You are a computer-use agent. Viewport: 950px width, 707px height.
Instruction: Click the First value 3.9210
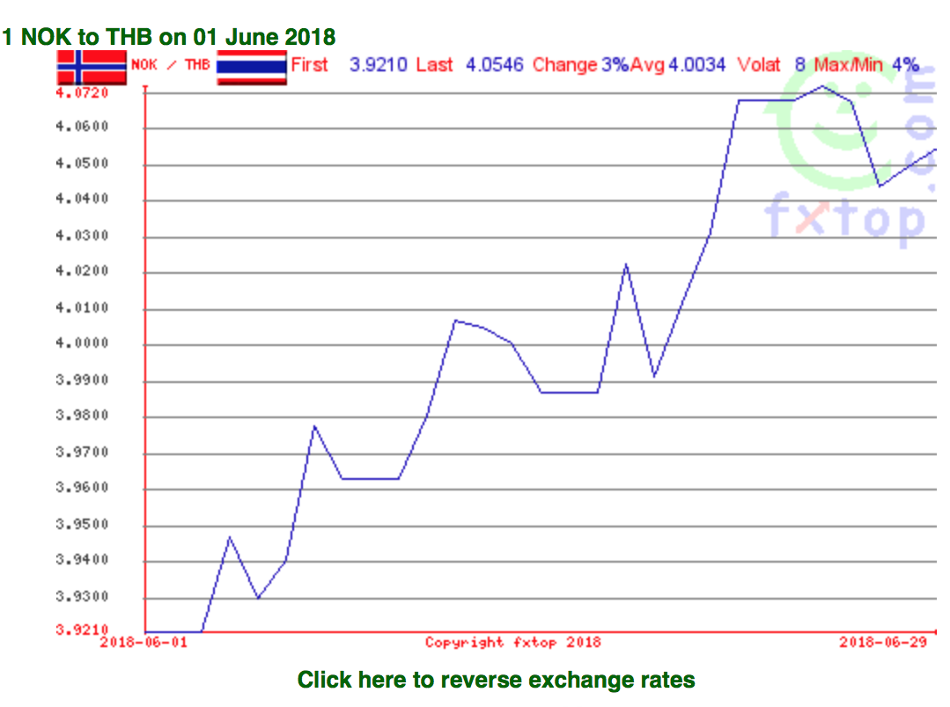point(378,65)
